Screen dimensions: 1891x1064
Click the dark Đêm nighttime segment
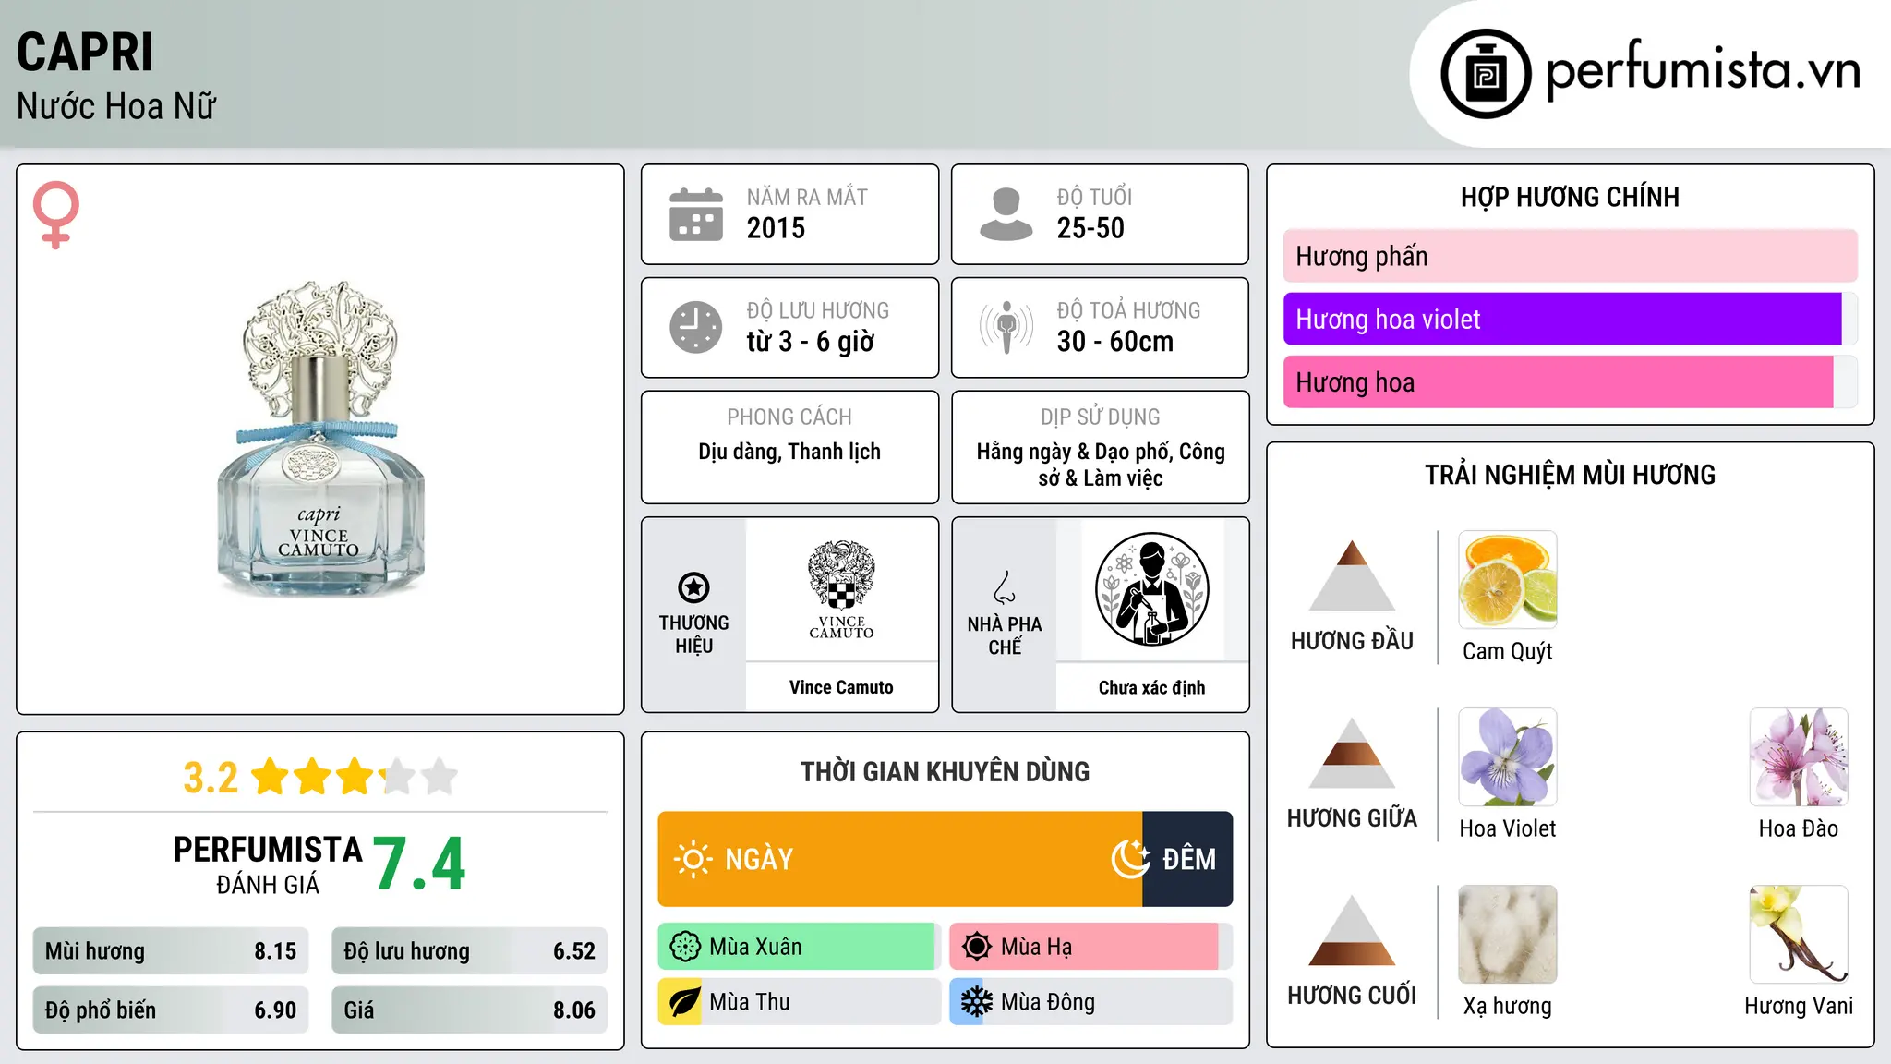point(1187,859)
